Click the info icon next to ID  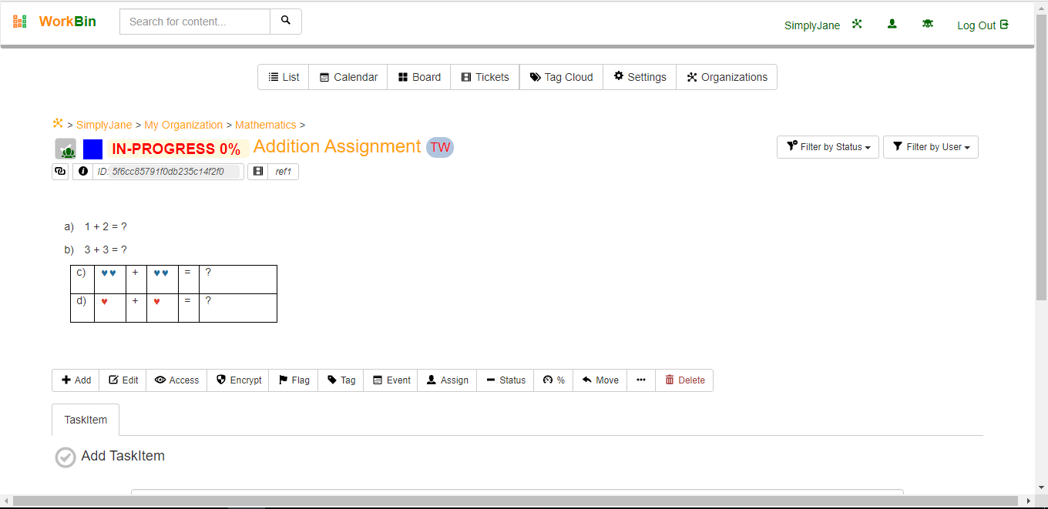[83, 172]
